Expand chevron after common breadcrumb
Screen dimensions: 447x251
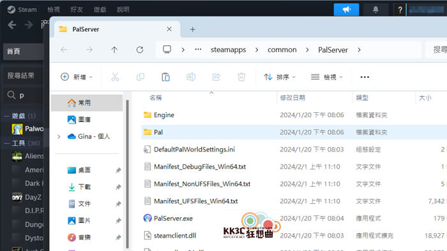point(307,50)
